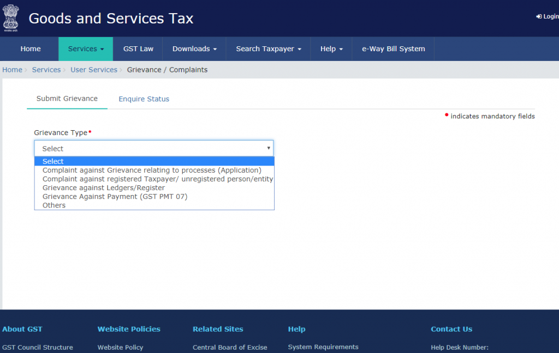The height and width of the screenshot is (353, 559).
Task: Open the Services navigation dropdown
Action: pos(85,48)
